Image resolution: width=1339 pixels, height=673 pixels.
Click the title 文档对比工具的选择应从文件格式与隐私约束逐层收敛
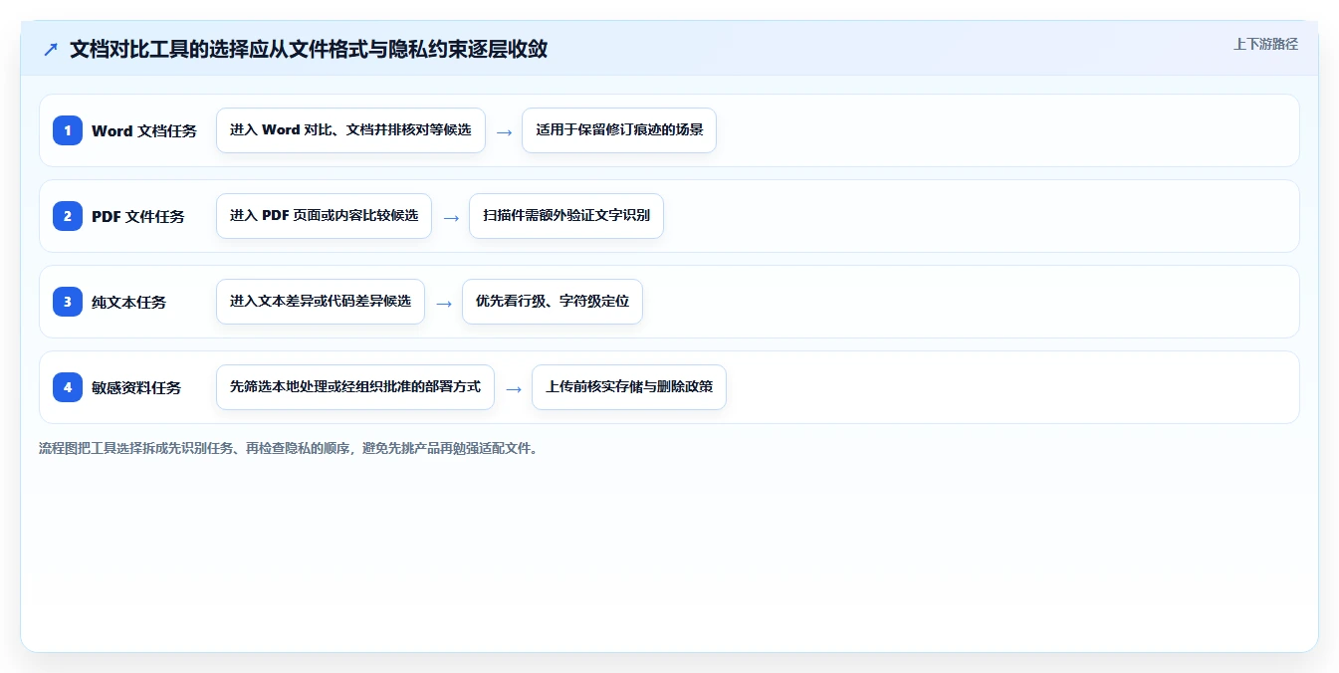point(309,49)
